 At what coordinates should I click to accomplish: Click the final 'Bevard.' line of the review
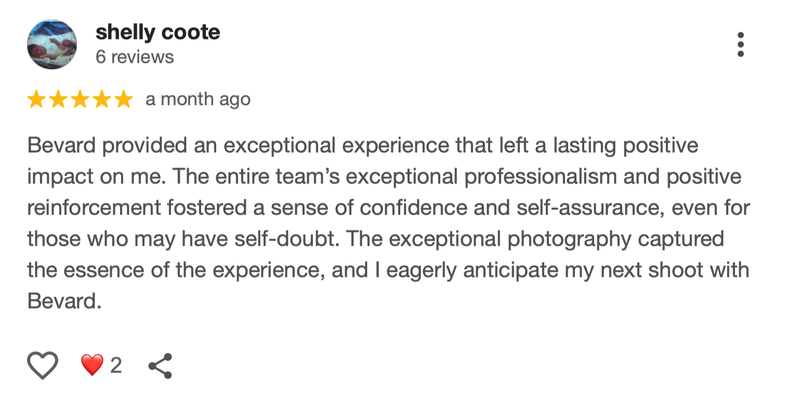click(64, 301)
